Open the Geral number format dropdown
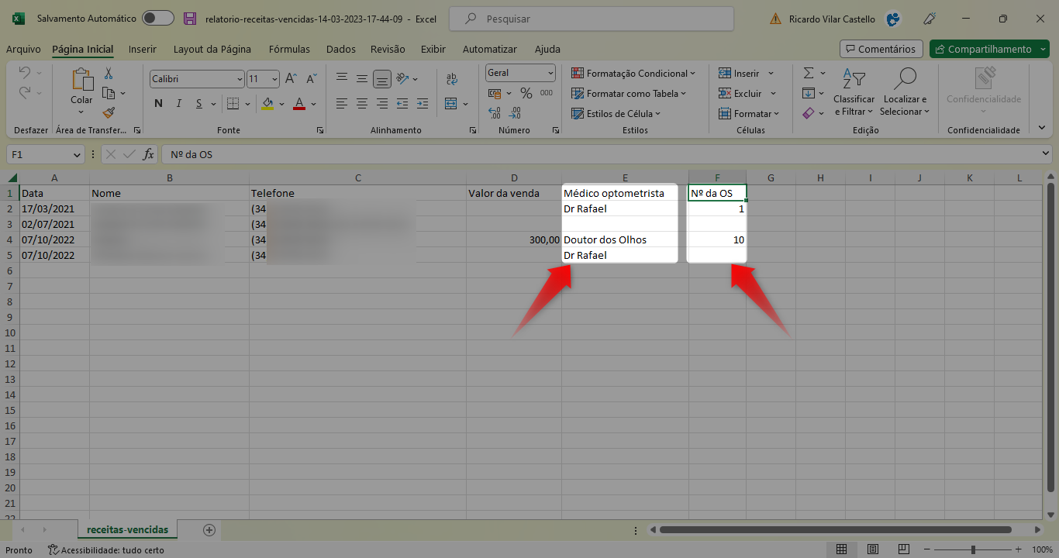The height and width of the screenshot is (558, 1059). 550,73
